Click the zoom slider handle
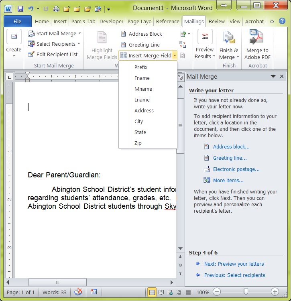291x301 pixels. (x=246, y=292)
